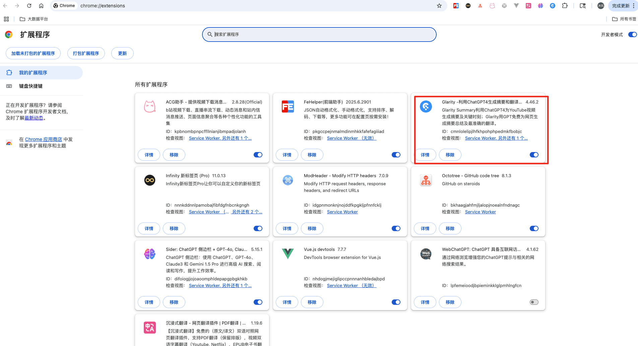
Task: Open the Chrome three-dot menu
Action: [x=634, y=6]
